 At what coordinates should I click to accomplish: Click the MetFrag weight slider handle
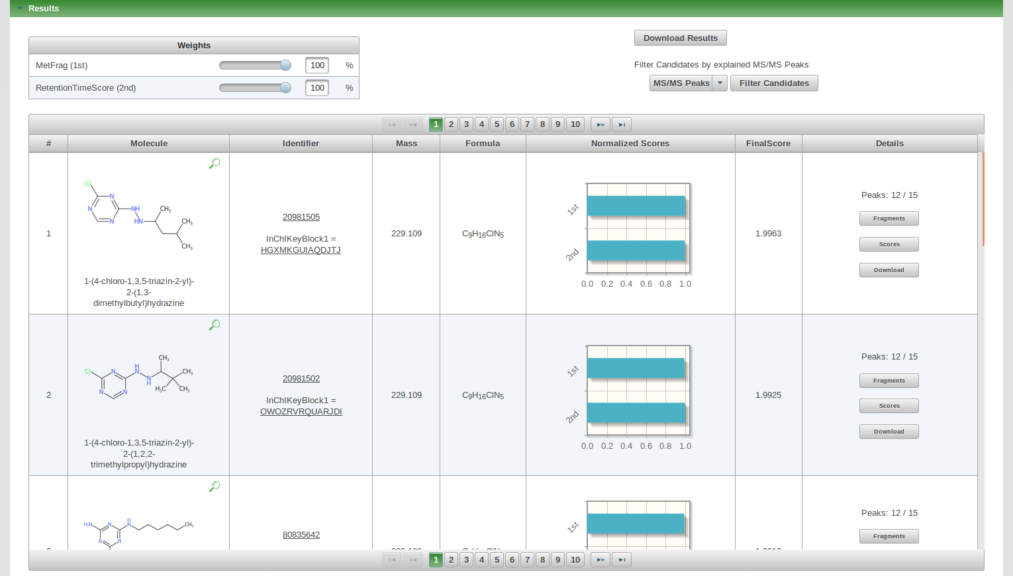285,65
